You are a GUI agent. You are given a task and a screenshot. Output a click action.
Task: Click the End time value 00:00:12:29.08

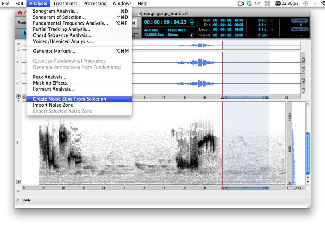click(x=228, y=25)
